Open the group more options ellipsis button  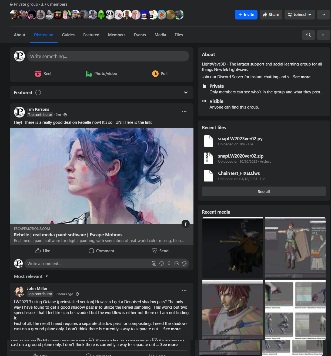tap(323, 35)
